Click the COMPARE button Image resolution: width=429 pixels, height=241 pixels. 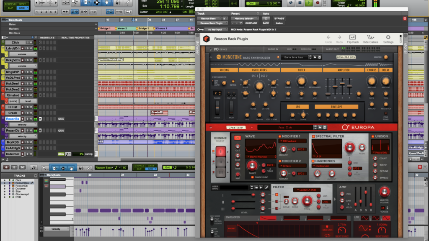[x=251, y=23]
